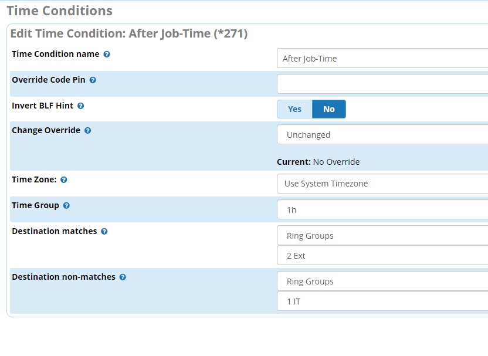Open Destination matches Ring Groups dropdown
The height and width of the screenshot is (356, 488).
pos(381,236)
